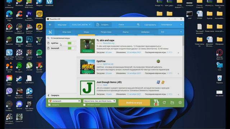This screenshot has width=230, height=129.
Task: Check the update client checkbox
Action: click(x=84, y=105)
